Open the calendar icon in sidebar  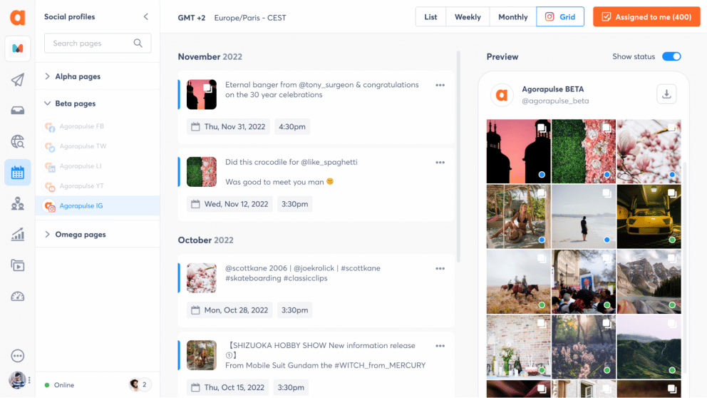(x=18, y=173)
